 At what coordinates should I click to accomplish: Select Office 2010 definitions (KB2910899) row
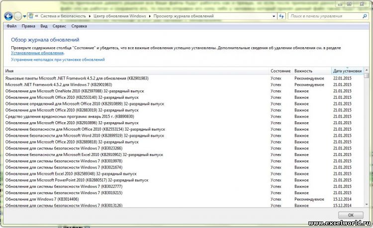[184, 104]
